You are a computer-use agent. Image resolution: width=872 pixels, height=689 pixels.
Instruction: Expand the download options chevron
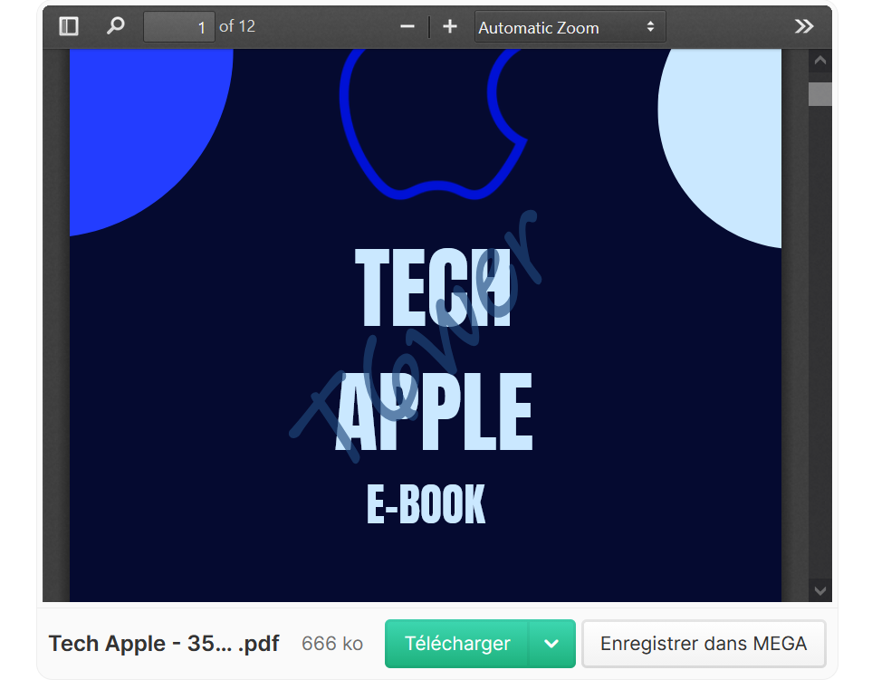tap(551, 644)
